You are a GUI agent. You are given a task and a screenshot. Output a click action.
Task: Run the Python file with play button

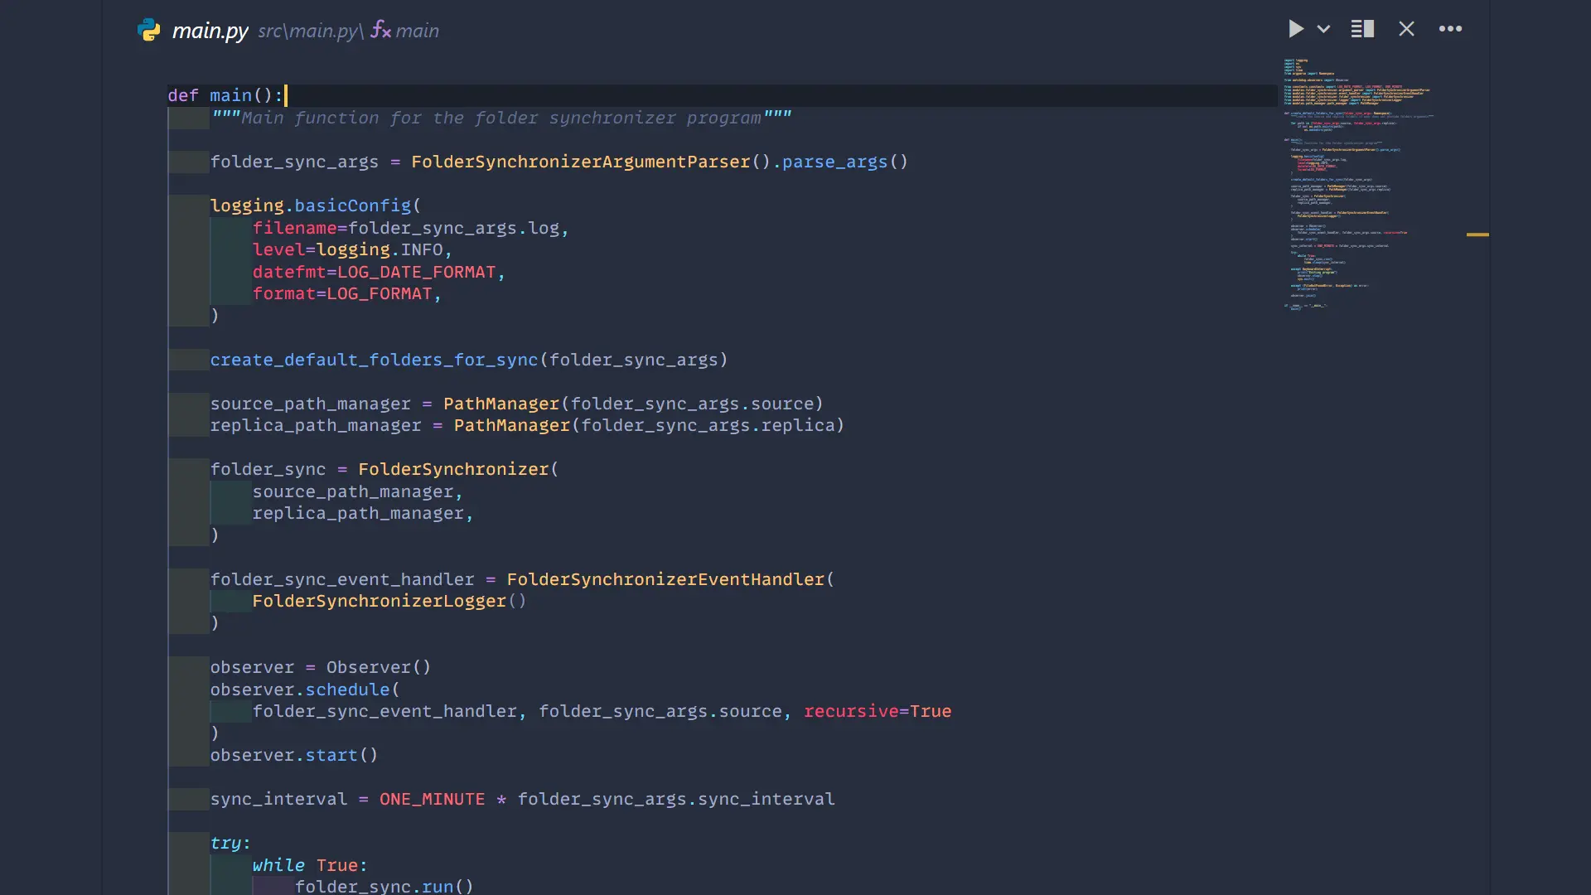[1296, 29]
